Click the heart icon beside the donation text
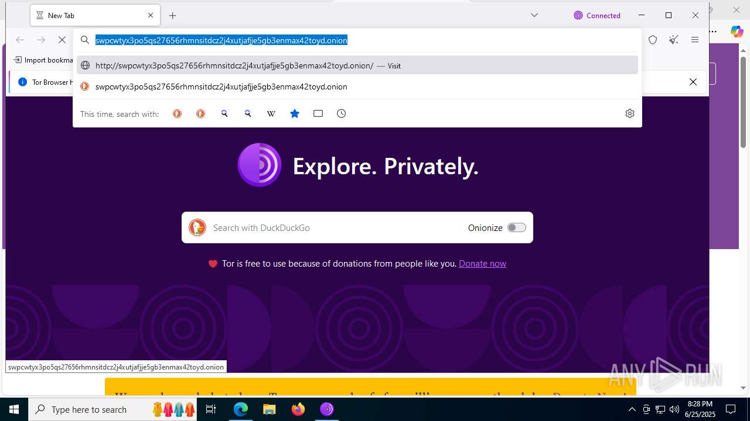Image resolution: width=750 pixels, height=421 pixels. 213,264
